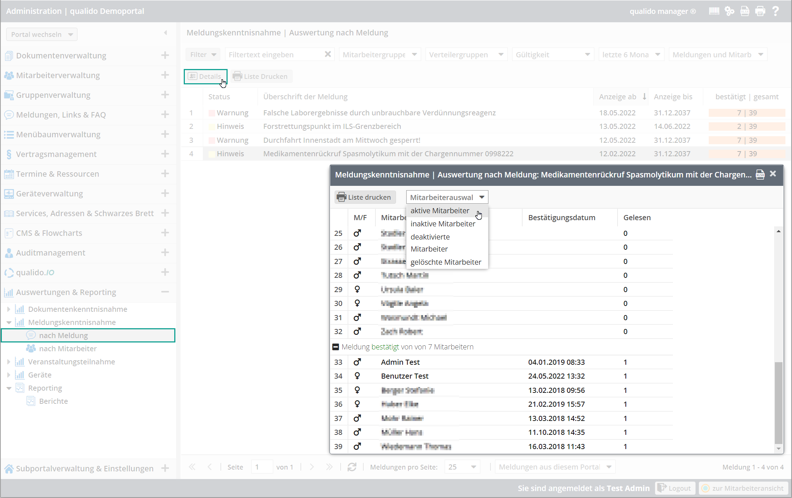Open Gruppenverwaltung menu section

(x=88, y=95)
